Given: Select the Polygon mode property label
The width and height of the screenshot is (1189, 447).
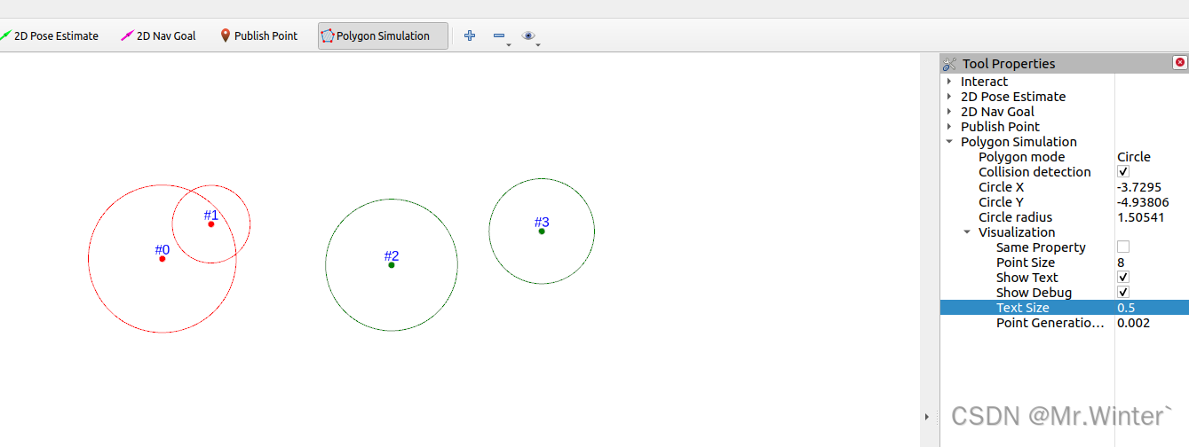Looking at the screenshot, I should click(x=1021, y=157).
